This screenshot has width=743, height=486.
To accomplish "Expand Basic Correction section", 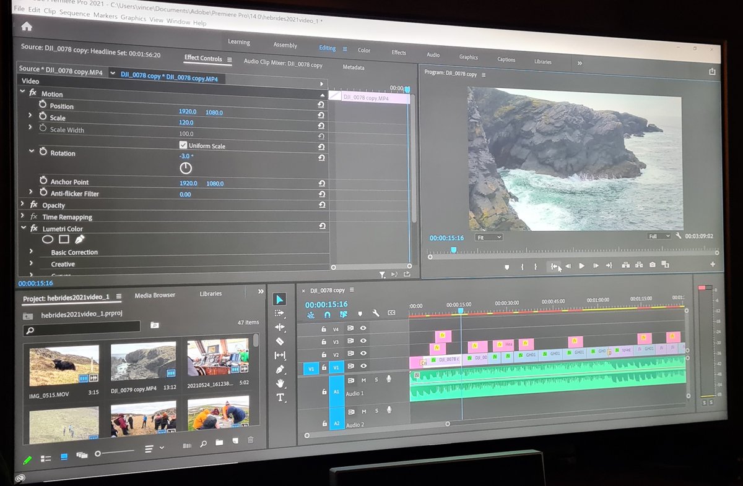I will click(x=30, y=251).
